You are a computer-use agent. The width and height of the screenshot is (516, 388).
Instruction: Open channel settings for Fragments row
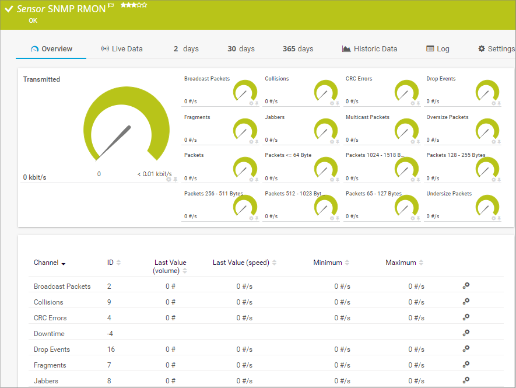466,365
